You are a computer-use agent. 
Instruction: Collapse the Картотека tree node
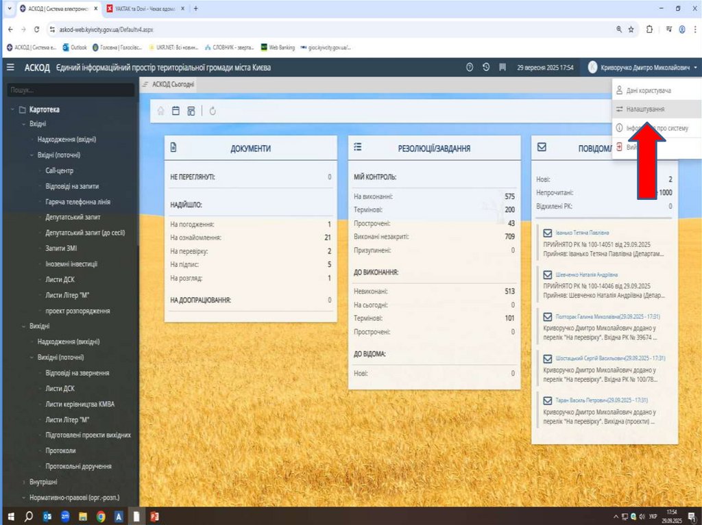click(x=13, y=110)
